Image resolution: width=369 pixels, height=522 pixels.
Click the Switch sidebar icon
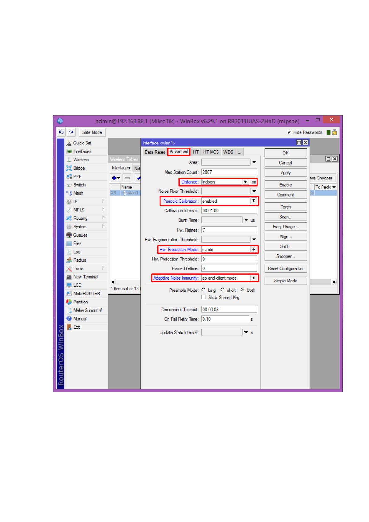click(69, 185)
